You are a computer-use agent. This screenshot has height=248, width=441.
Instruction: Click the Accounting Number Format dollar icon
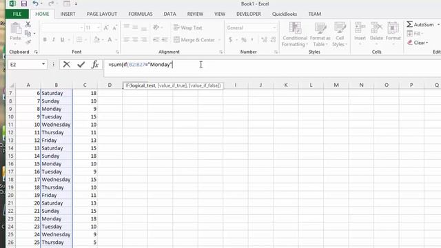(x=230, y=40)
